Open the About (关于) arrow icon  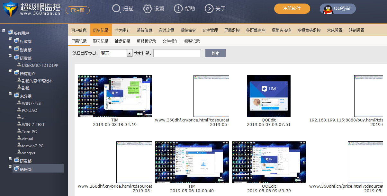pyautogui.click(x=209, y=9)
